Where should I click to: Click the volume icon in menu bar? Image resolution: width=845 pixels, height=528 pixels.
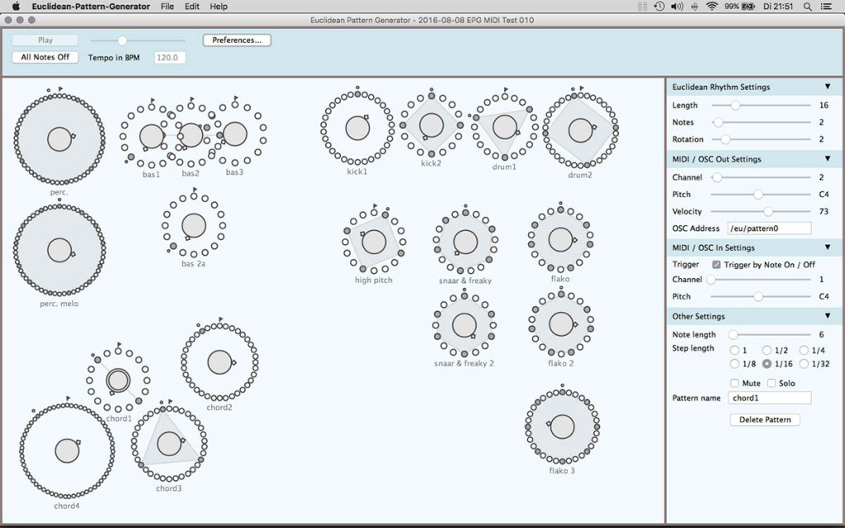coord(677,7)
